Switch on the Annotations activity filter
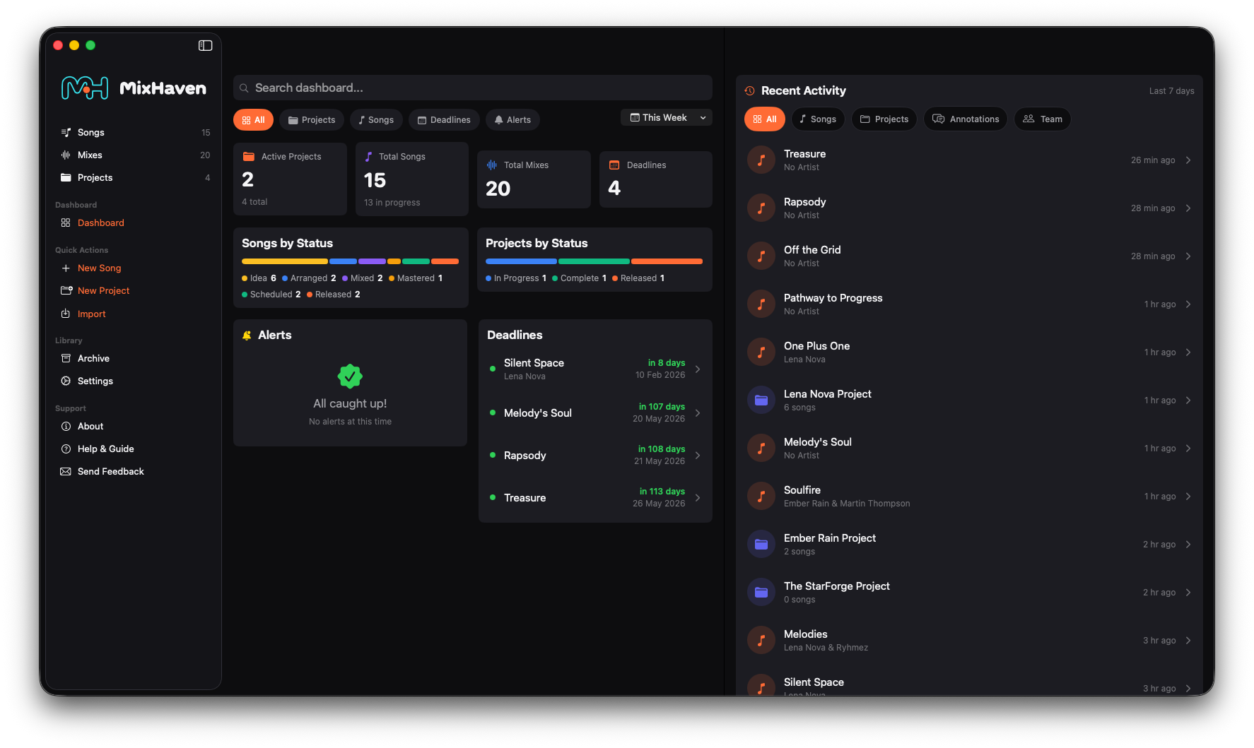 (966, 119)
